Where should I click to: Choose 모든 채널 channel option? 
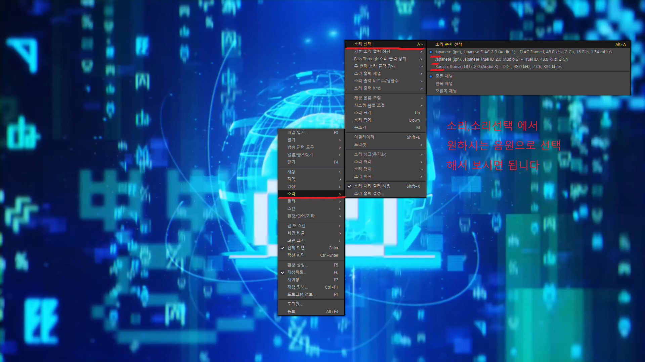point(444,76)
